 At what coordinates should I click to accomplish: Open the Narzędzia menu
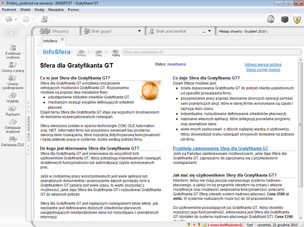[56, 10]
